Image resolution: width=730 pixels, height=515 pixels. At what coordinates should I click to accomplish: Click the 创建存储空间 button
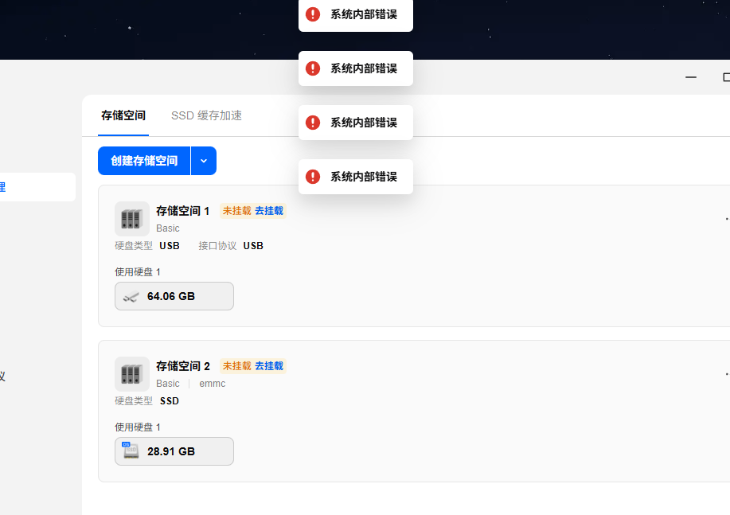[144, 161]
